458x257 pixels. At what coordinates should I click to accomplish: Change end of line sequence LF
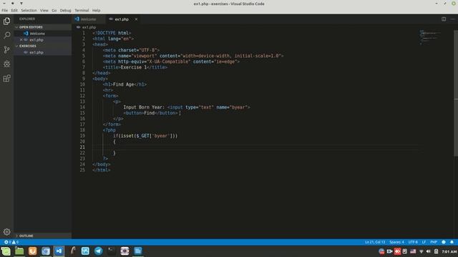424,242
